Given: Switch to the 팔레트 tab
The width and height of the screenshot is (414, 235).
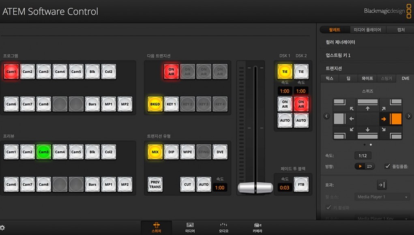Looking at the screenshot, I should click(335, 30).
